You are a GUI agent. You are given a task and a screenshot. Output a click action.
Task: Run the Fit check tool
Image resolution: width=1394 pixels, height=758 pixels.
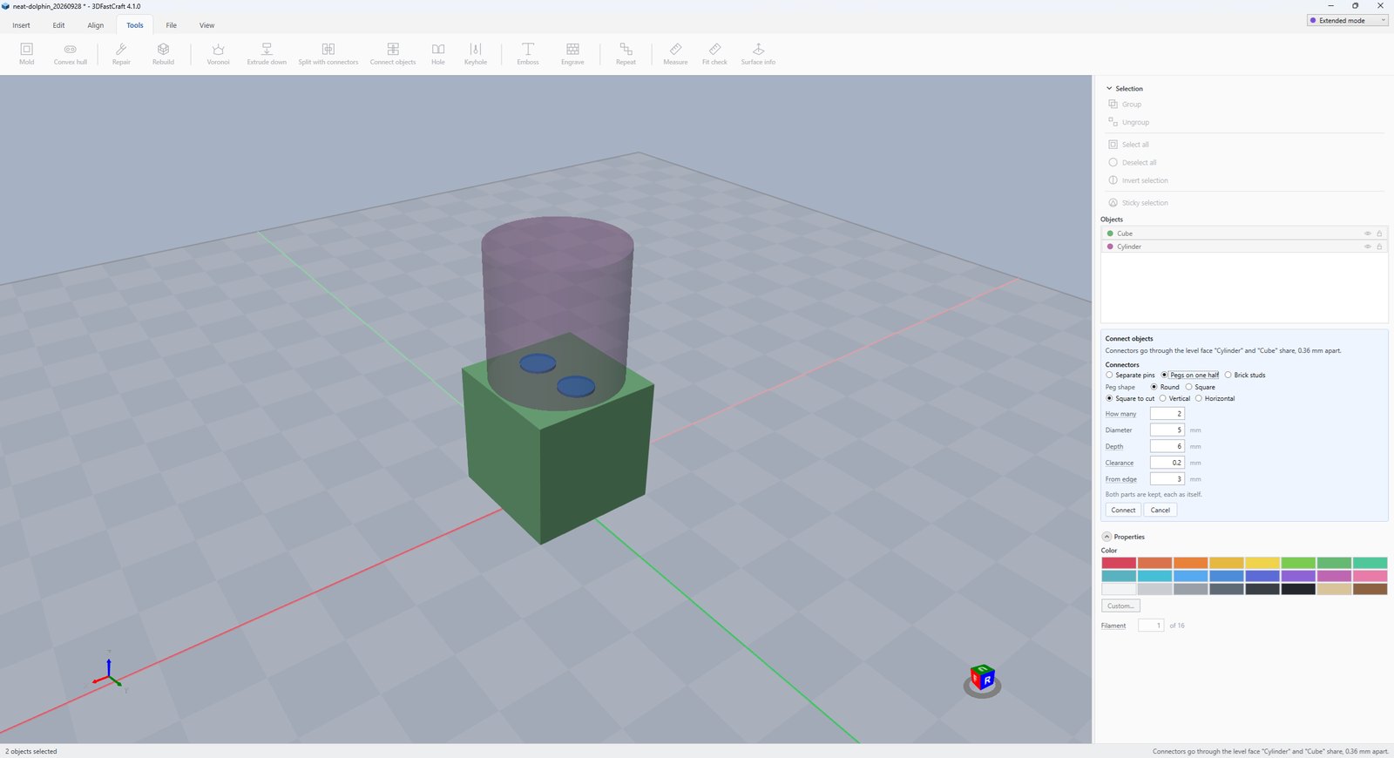point(714,54)
